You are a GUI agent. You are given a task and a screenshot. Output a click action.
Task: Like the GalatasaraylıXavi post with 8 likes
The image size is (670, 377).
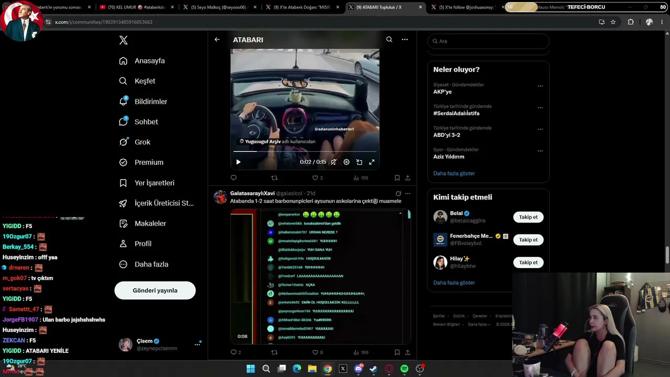317,352
